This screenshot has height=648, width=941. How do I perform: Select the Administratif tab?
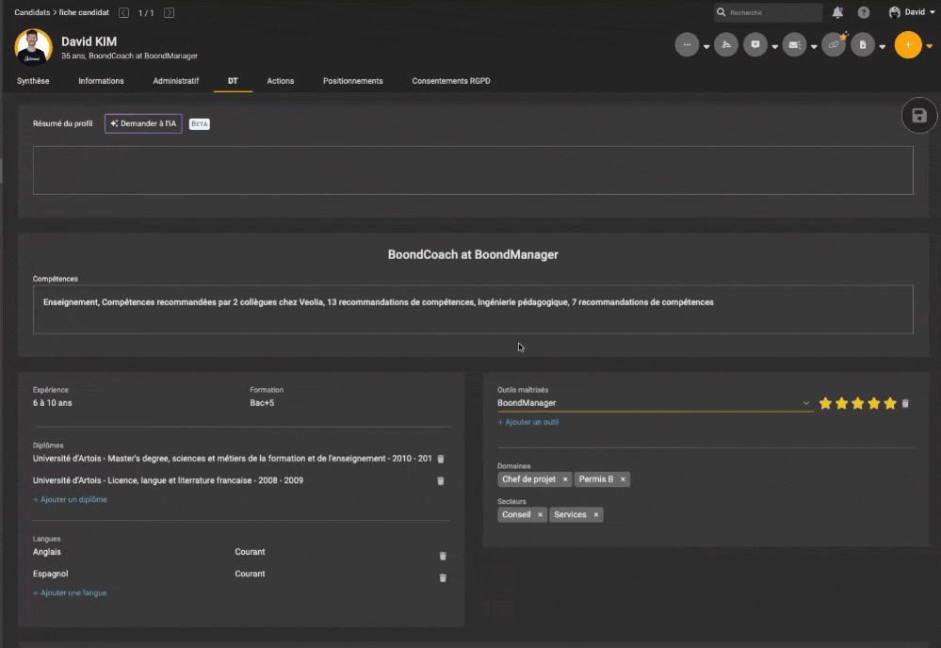click(x=176, y=81)
